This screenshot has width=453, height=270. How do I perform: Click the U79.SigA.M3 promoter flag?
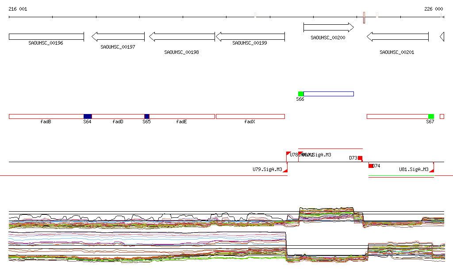[285, 170]
